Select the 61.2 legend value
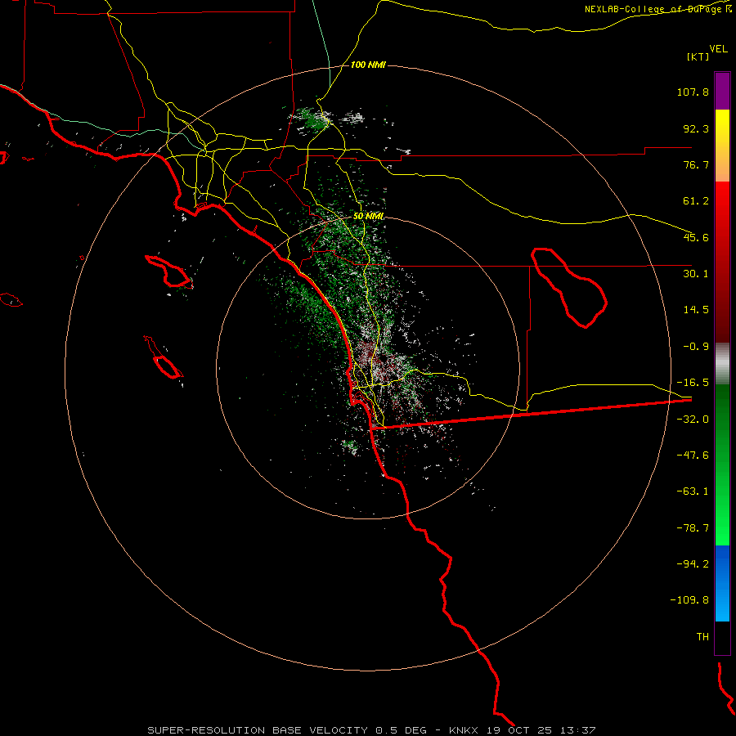 [696, 201]
